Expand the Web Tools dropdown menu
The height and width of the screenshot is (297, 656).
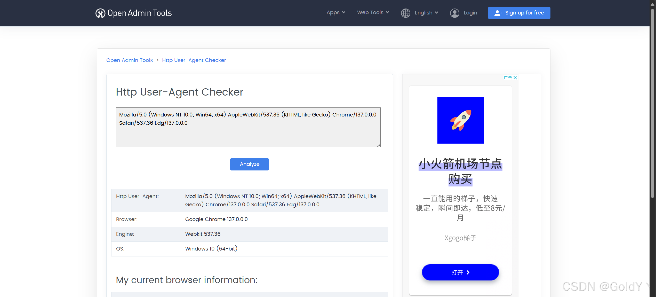pos(373,13)
